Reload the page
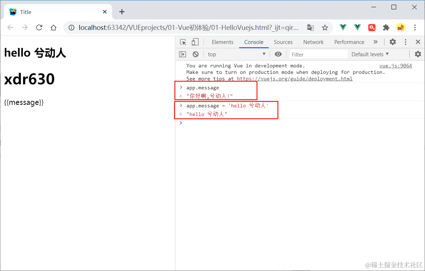Viewport: 425px width, 271px height. 39,27
